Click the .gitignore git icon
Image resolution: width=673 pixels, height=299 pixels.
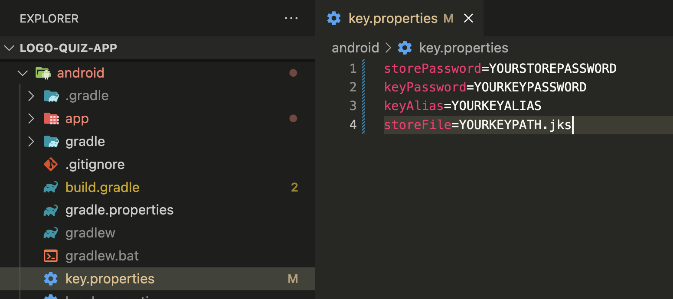click(x=51, y=164)
